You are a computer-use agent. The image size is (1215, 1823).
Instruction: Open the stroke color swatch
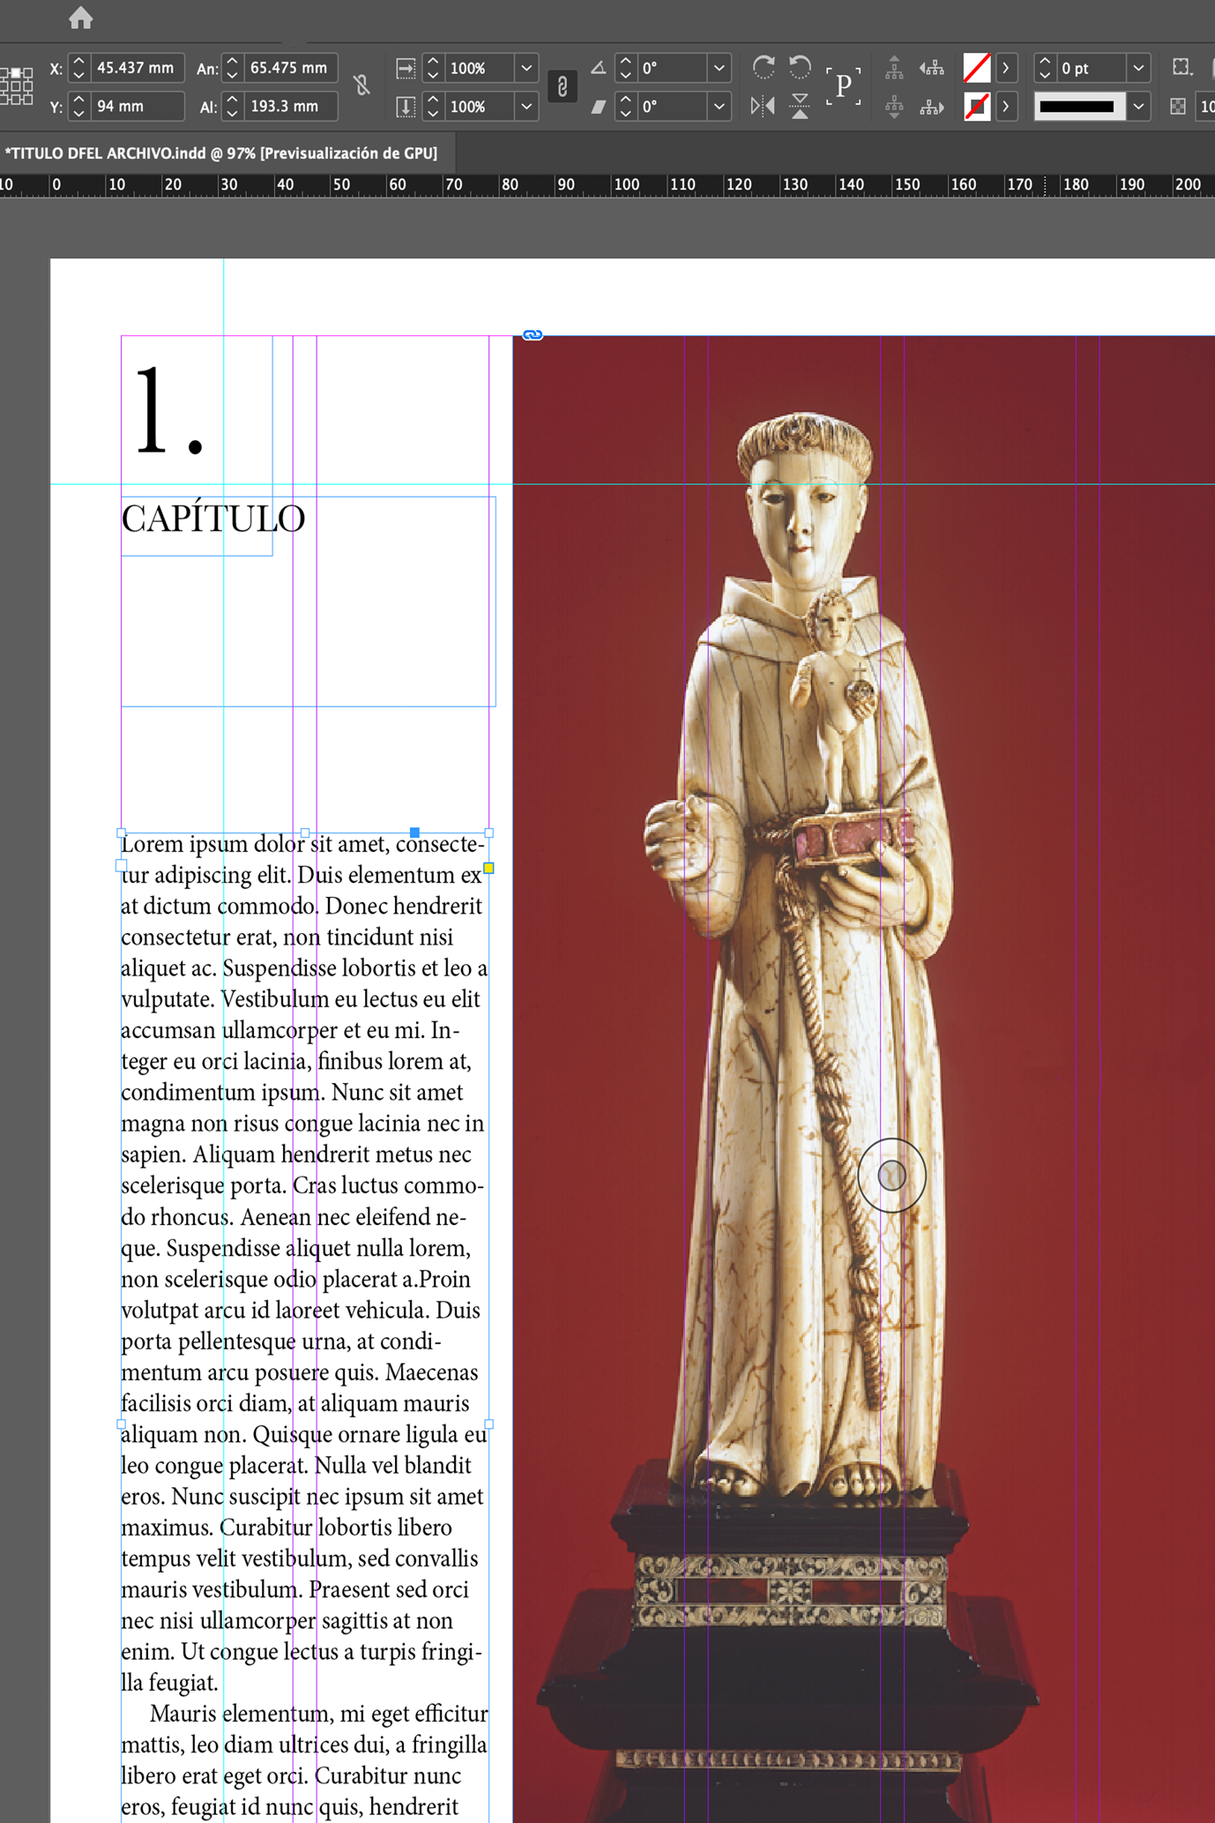[977, 107]
